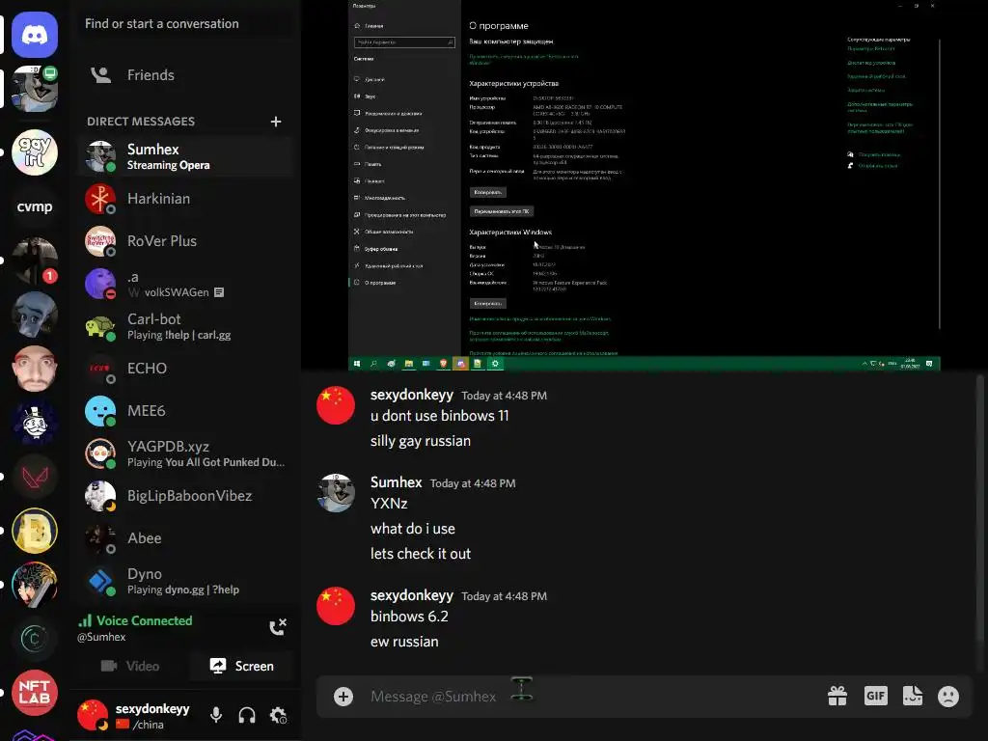Open the cvmp server icon
Image resolution: width=988 pixels, height=741 pixels.
click(x=35, y=206)
